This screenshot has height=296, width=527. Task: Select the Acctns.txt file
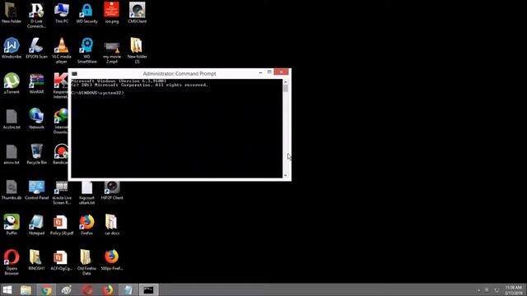(x=12, y=119)
